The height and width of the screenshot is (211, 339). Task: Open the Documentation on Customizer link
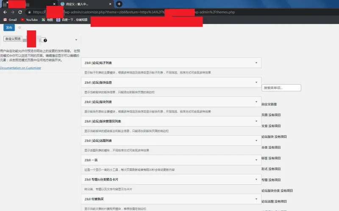coord(20,68)
